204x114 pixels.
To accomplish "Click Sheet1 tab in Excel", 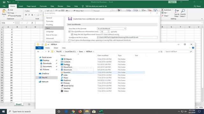I will (18, 104).
